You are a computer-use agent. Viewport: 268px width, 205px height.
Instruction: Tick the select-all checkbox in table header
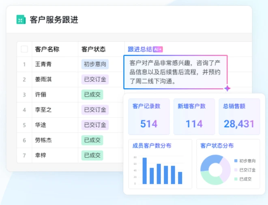(x=24, y=49)
